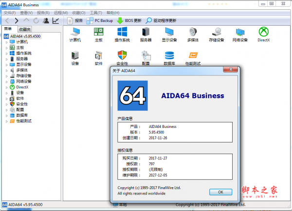Click the PC Backup toolbar button
The image size is (292, 211).
(100, 20)
